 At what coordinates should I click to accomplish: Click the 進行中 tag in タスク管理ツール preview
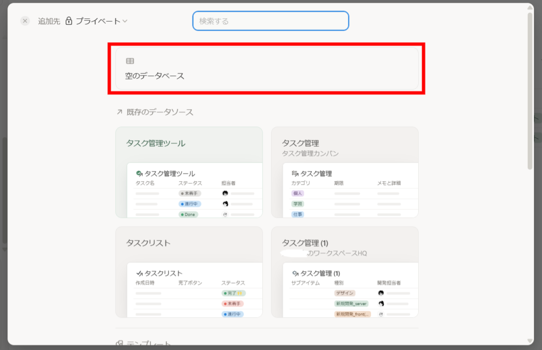click(190, 204)
